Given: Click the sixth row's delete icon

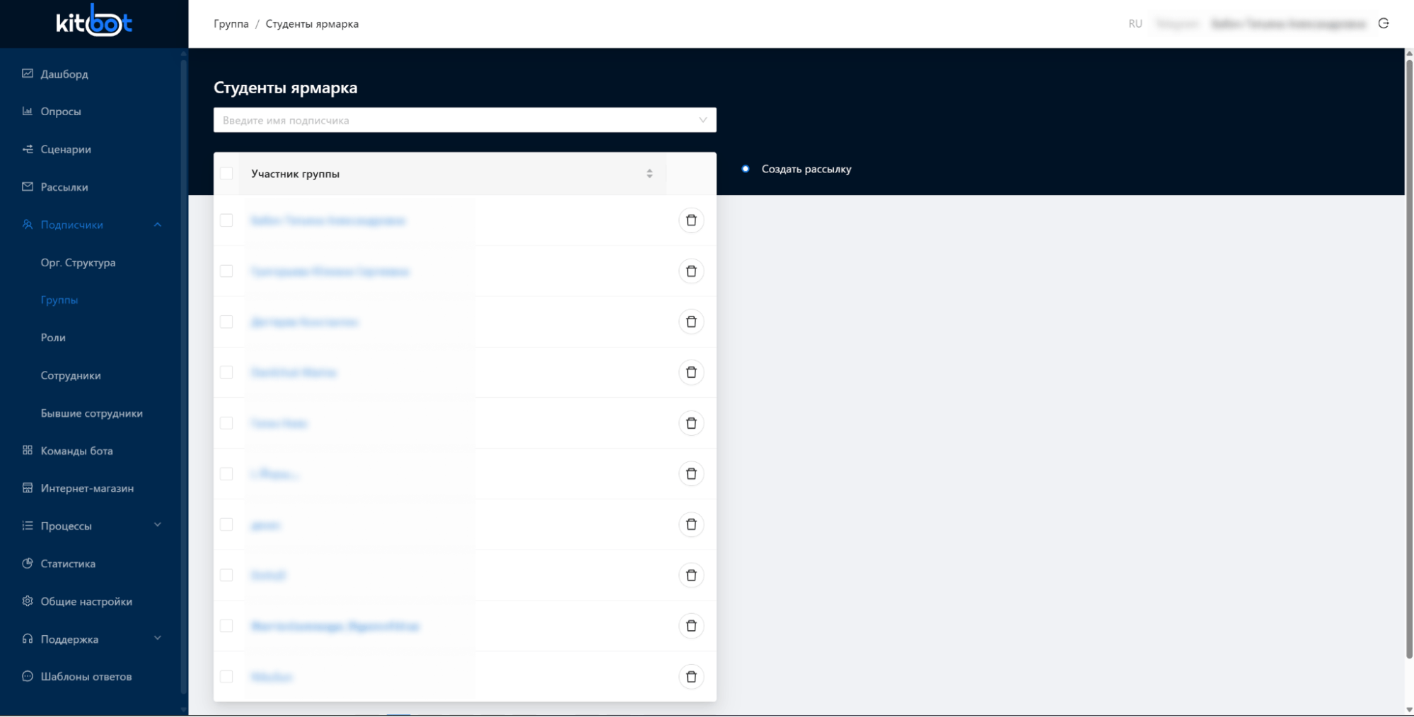Looking at the screenshot, I should [691, 473].
